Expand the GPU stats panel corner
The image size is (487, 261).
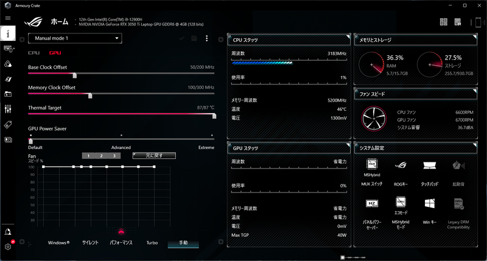(x=348, y=145)
